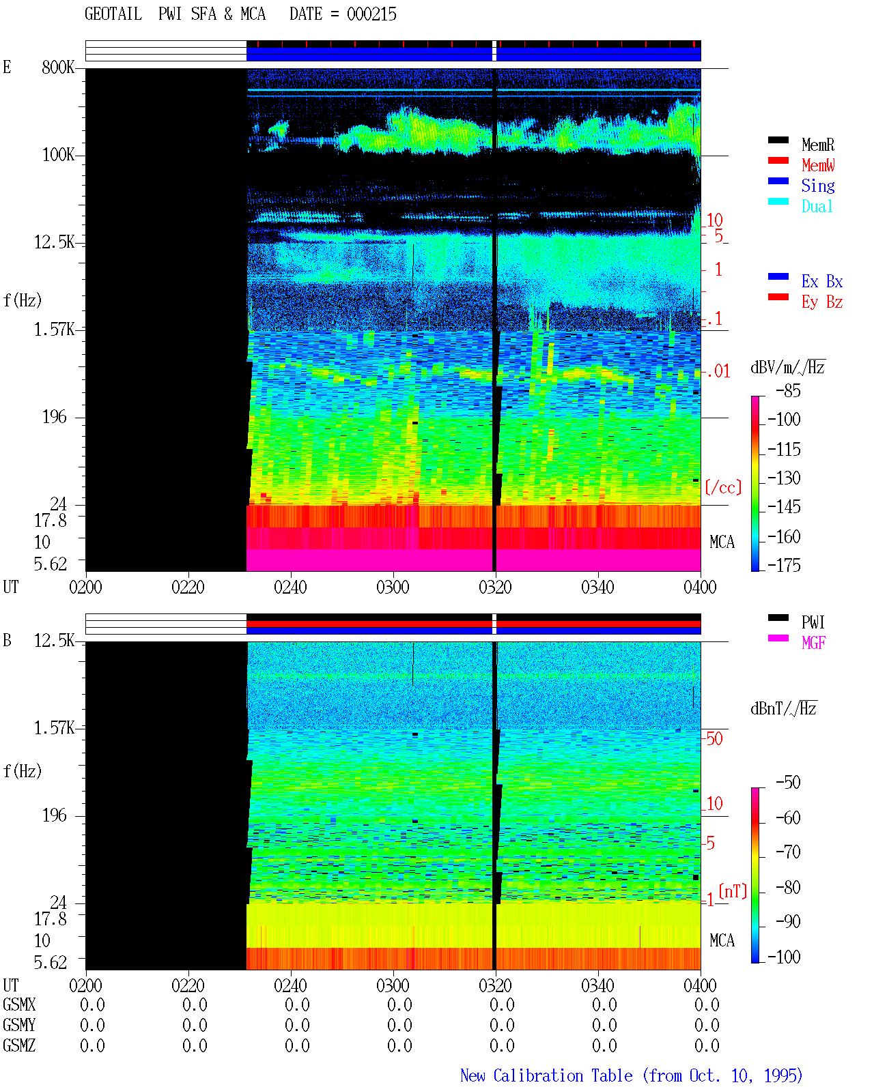Click the title text GEOTAIL PWI SFA & MCA

pos(175,14)
